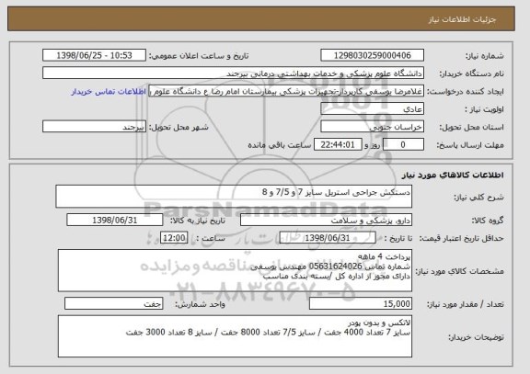Select the buyer notes text box
The height and width of the screenshot is (374, 530).
tap(235, 336)
